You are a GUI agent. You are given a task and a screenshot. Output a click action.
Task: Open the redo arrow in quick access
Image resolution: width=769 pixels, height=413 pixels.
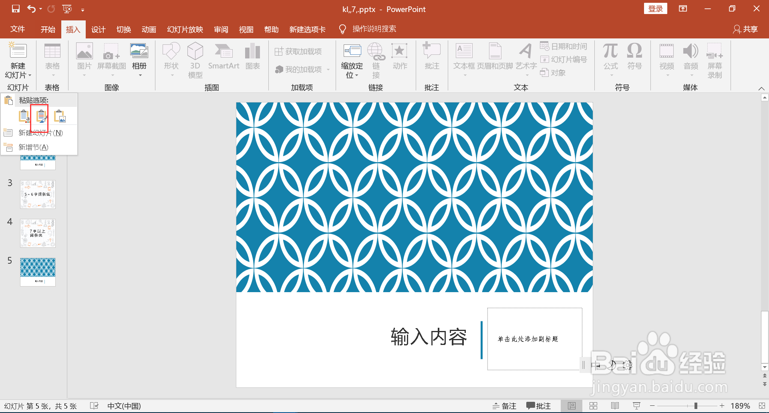click(x=51, y=9)
